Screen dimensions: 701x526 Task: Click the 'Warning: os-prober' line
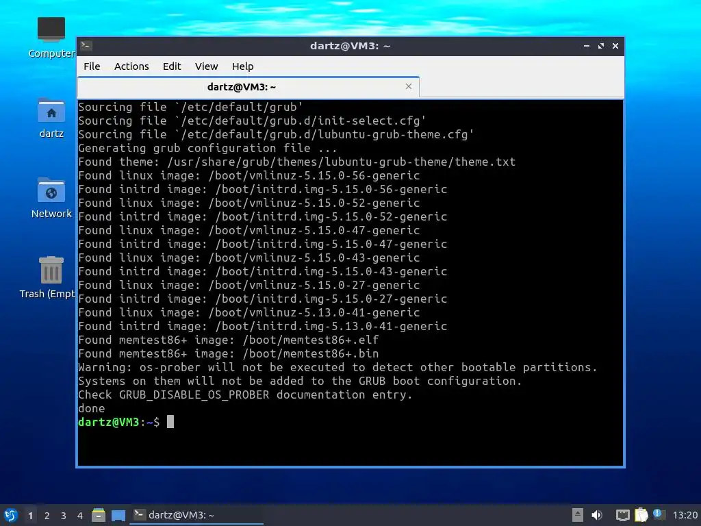click(337, 367)
